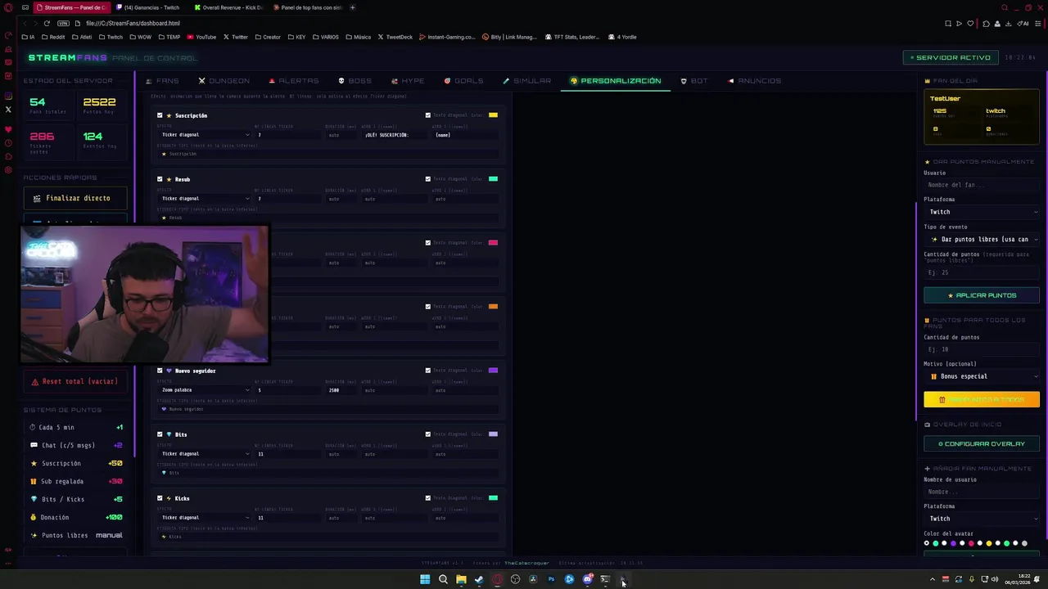Click the browser reload icon
The height and width of the screenshot is (589, 1048).
[x=47, y=24]
